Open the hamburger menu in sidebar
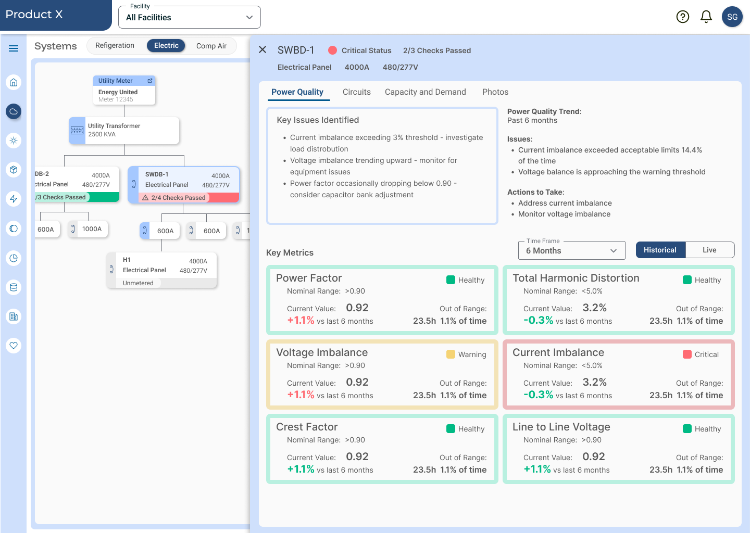This screenshot has width=750, height=533. [x=14, y=48]
